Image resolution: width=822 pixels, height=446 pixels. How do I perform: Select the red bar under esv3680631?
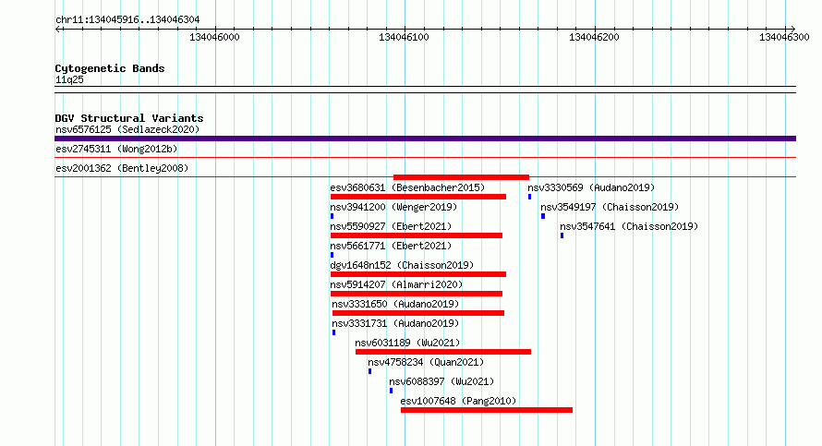417,197
